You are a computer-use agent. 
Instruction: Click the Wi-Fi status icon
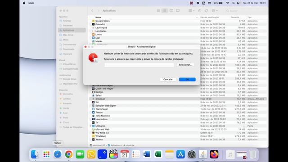click(228, 3)
